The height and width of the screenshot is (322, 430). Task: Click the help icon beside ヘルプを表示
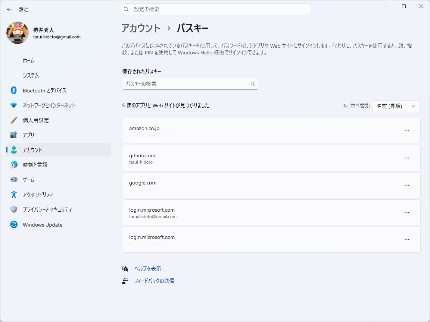[125, 268]
